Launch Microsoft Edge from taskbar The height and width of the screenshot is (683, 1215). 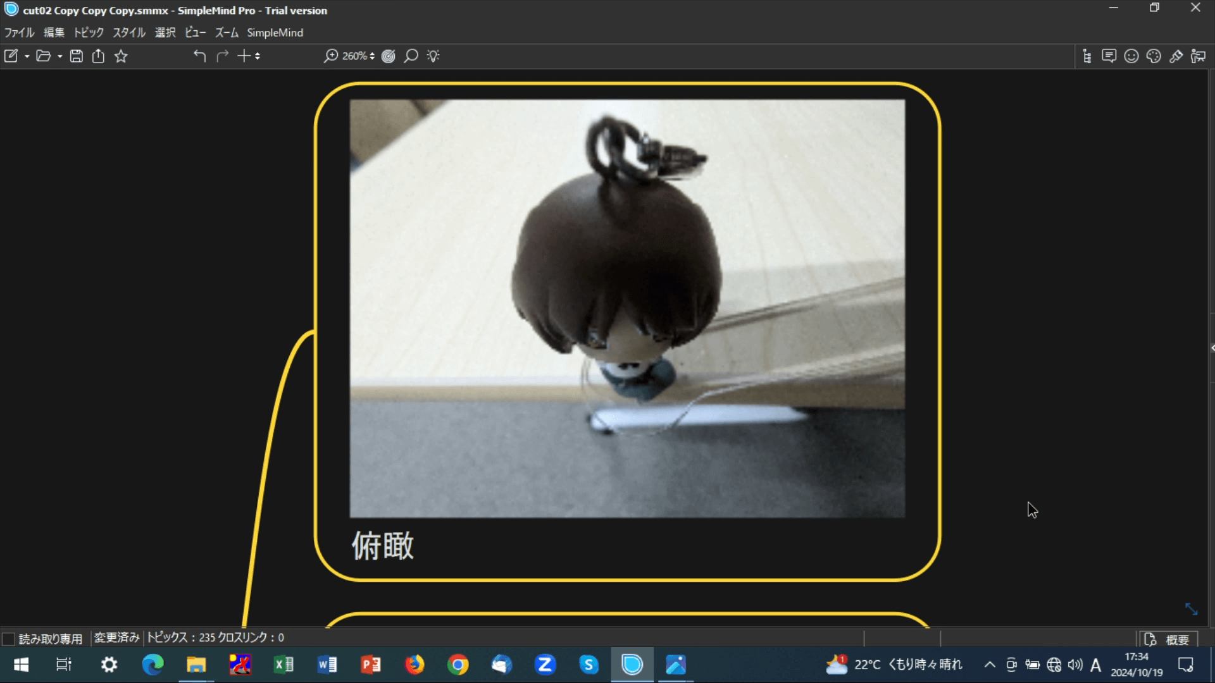(153, 665)
